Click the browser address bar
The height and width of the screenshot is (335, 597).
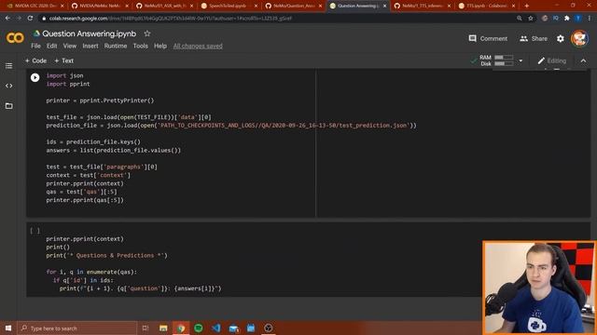[x=278, y=18]
